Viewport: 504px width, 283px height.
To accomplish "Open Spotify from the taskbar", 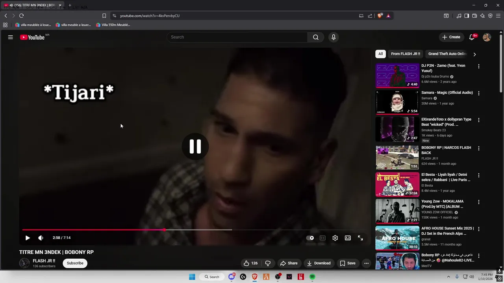I will [312, 277].
